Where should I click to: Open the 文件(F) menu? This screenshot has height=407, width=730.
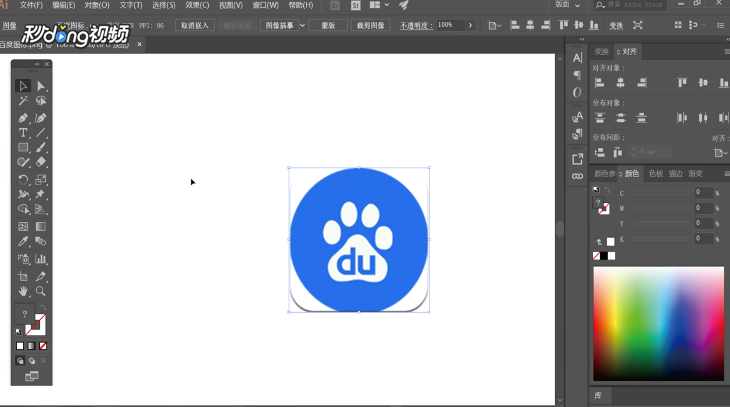point(31,5)
